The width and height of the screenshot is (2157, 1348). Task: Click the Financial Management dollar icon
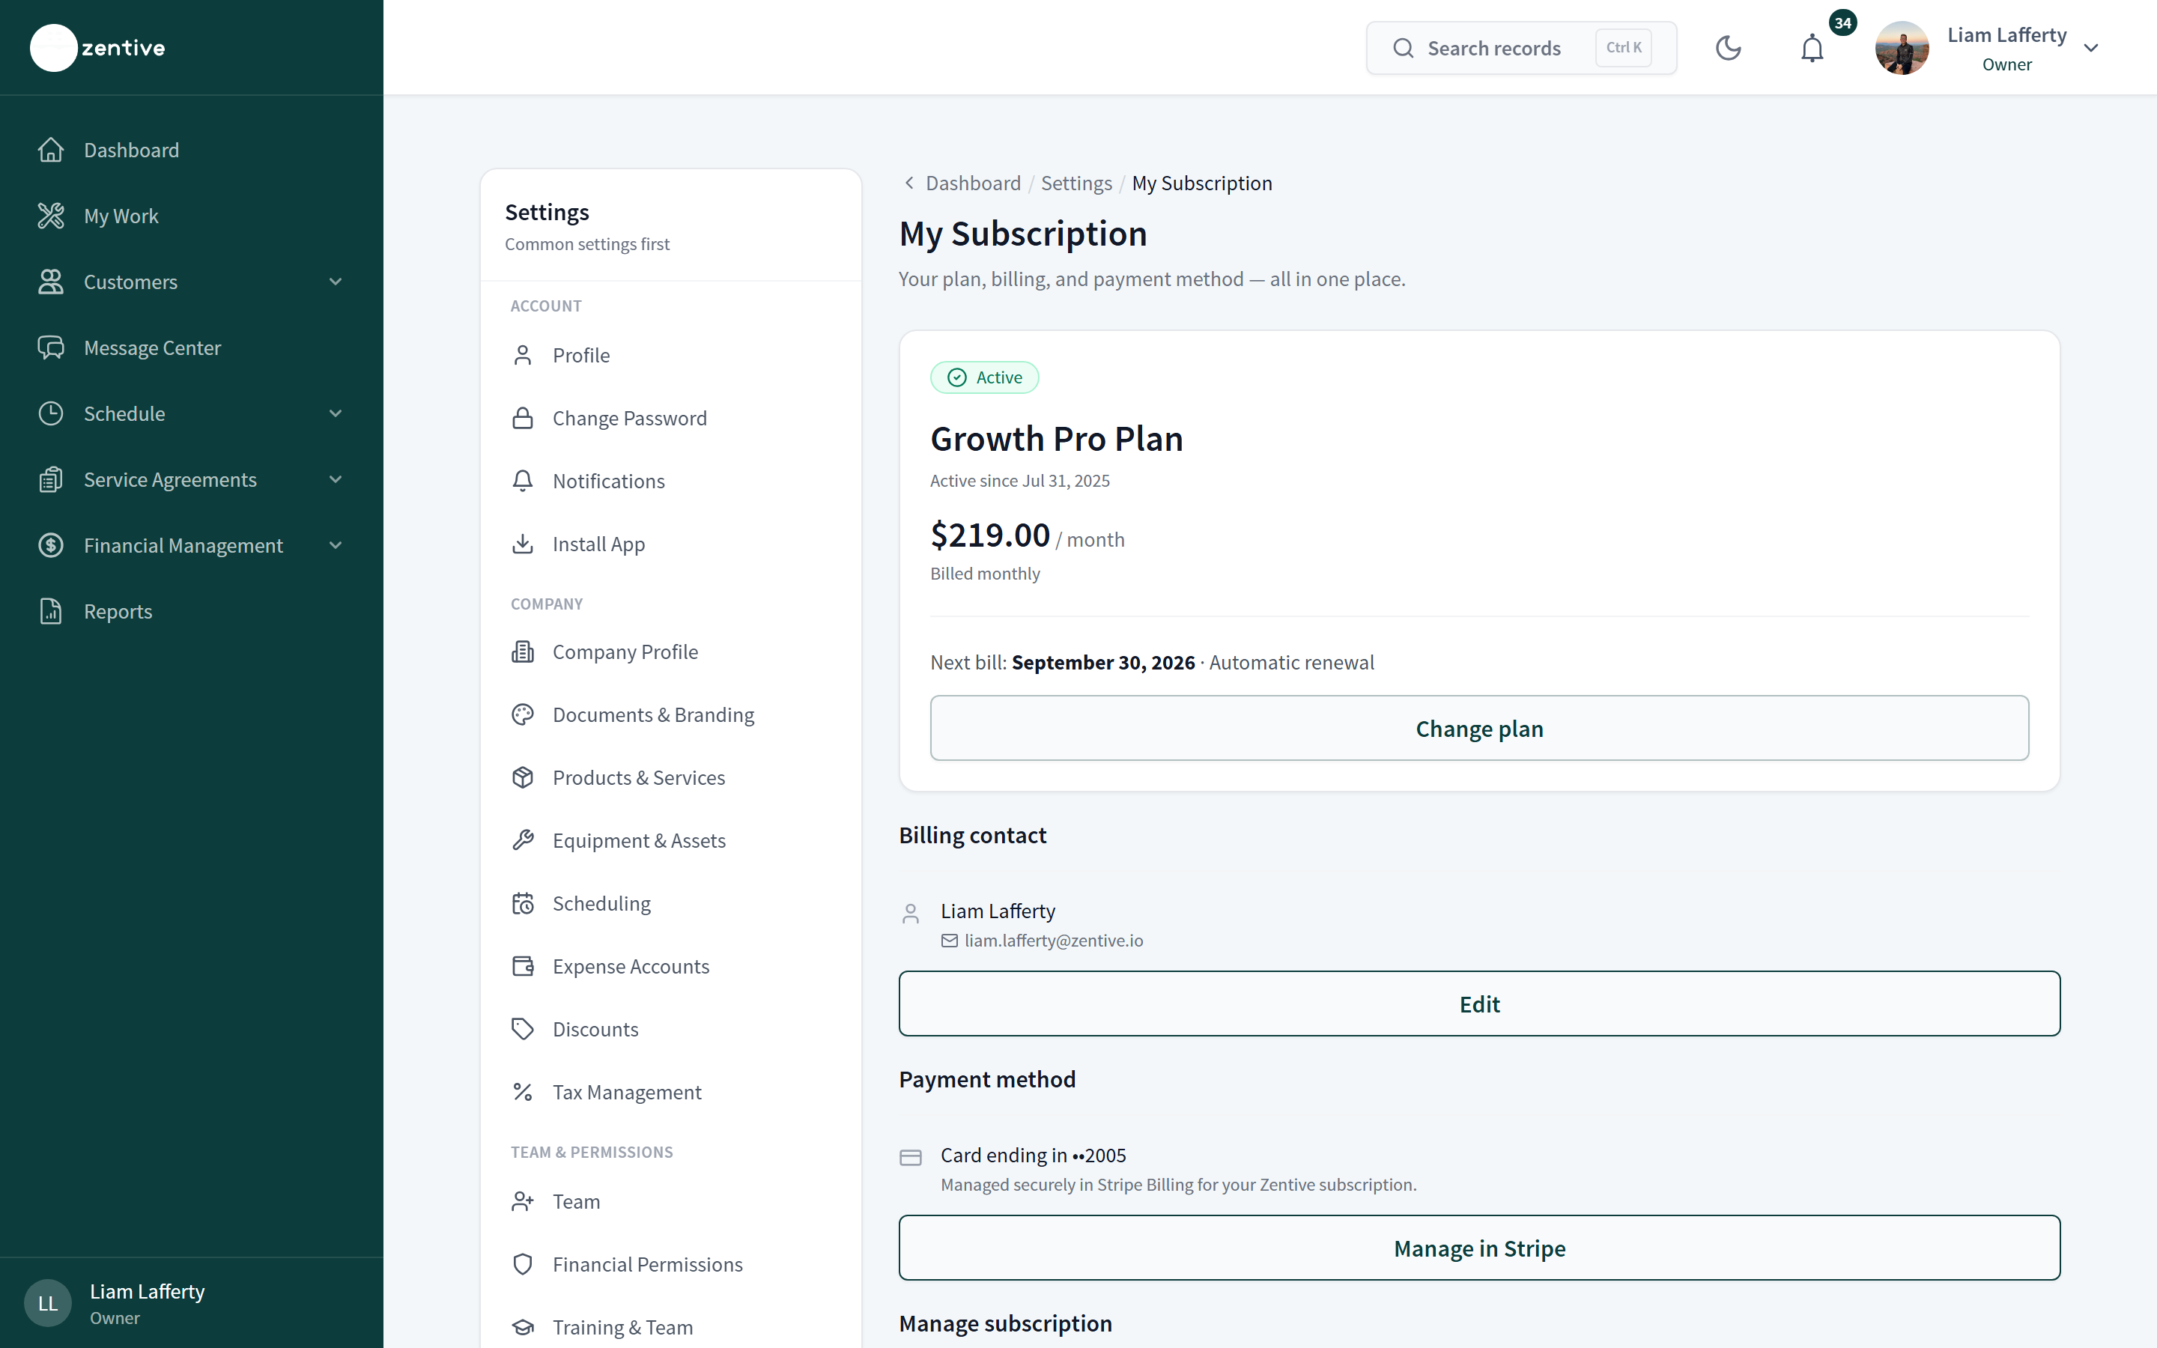(x=51, y=546)
